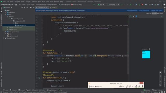166x93 pixels.
Task: Click the layers icon in preview toolbar
Action: 136,17
